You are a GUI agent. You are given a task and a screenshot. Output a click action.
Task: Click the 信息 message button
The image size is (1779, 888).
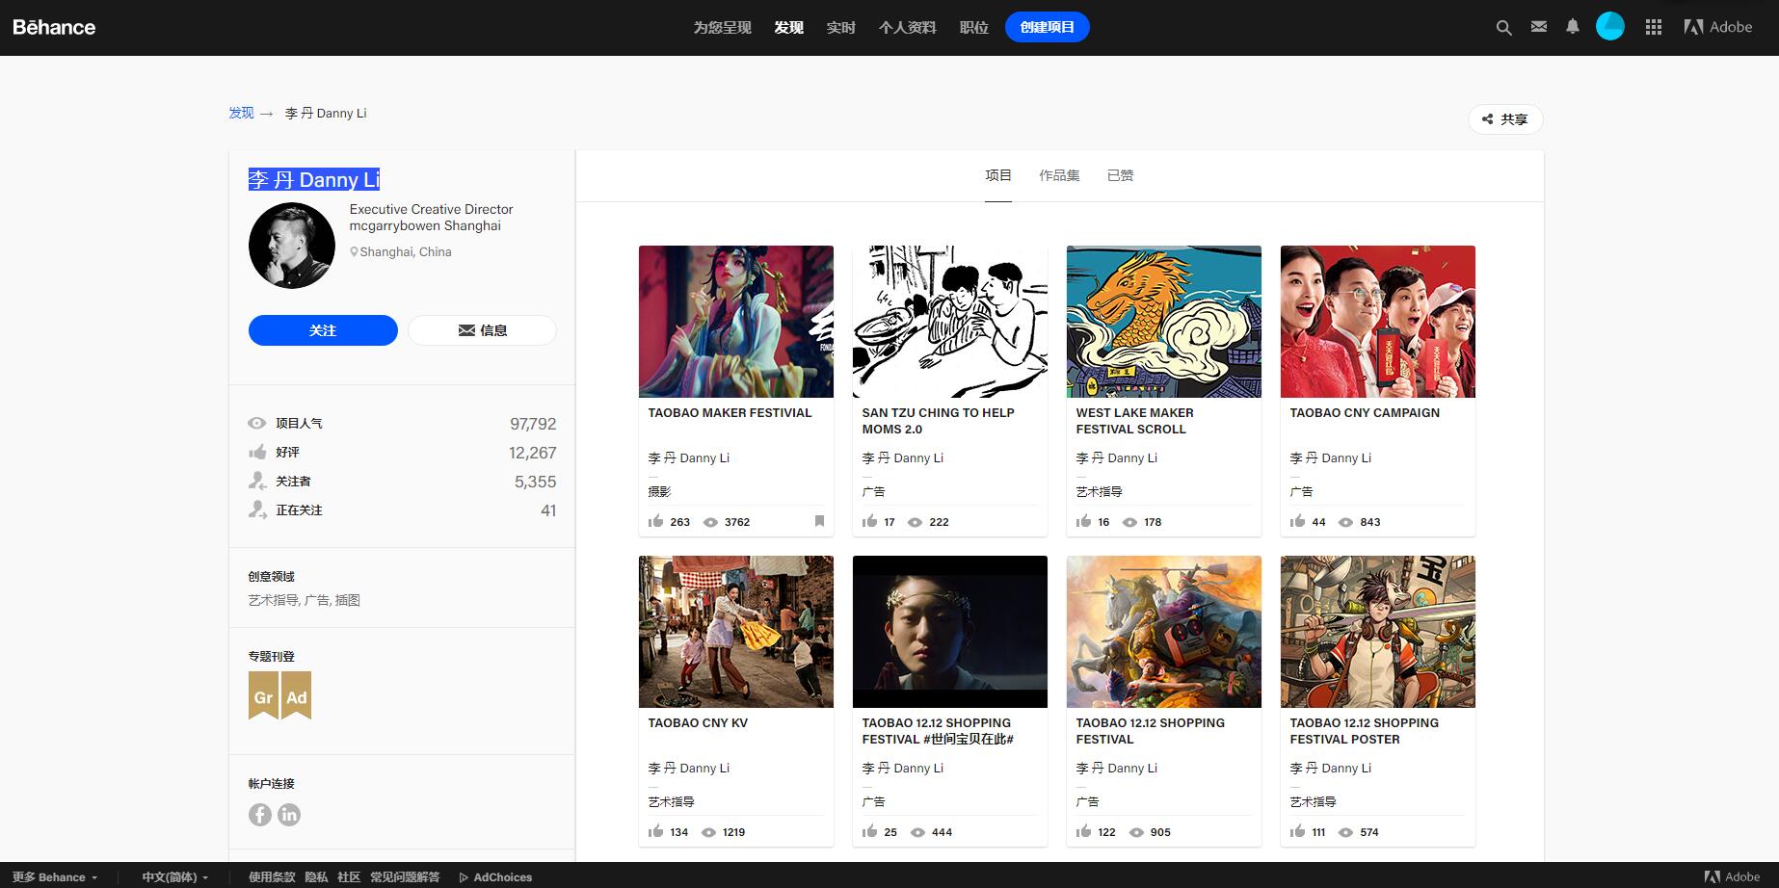(482, 330)
